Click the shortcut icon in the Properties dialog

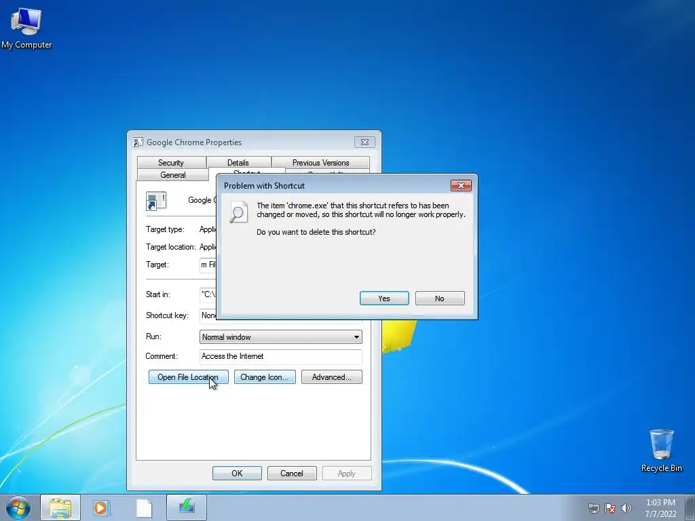(x=156, y=201)
